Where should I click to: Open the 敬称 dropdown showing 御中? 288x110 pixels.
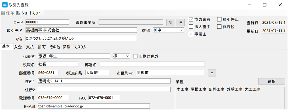tap(168, 30)
